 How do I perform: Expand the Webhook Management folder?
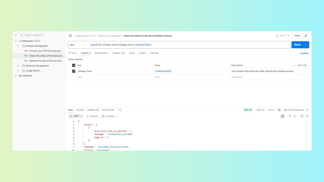tap(18, 66)
